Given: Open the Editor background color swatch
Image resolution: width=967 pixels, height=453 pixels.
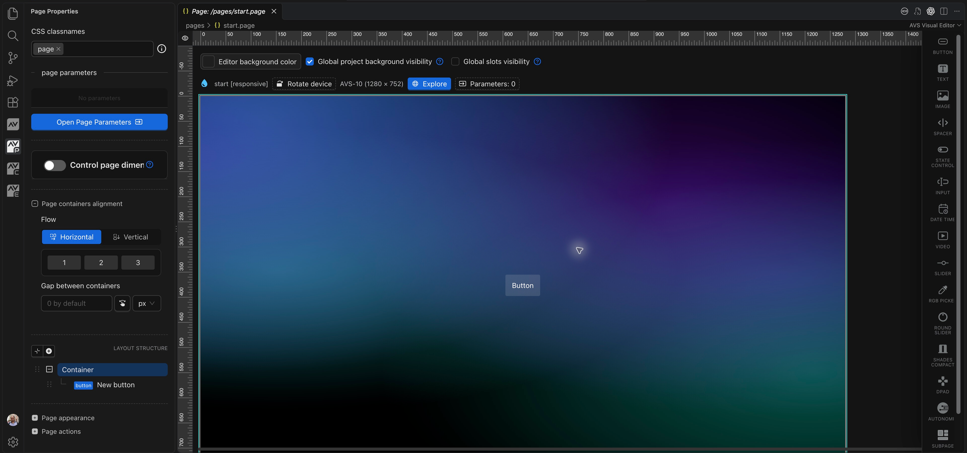Looking at the screenshot, I should pos(209,61).
